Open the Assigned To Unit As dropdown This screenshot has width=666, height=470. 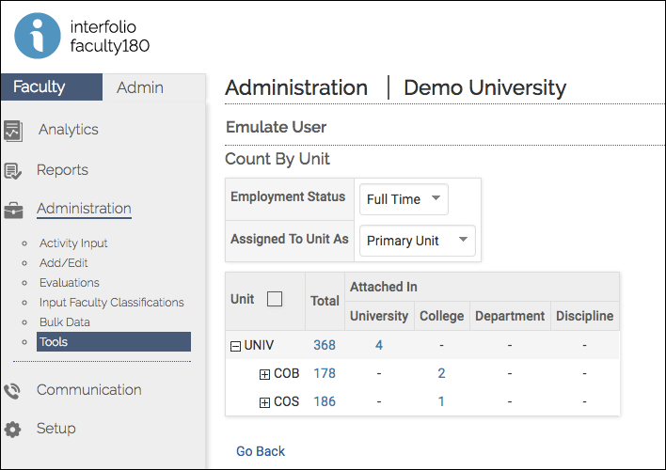(417, 241)
